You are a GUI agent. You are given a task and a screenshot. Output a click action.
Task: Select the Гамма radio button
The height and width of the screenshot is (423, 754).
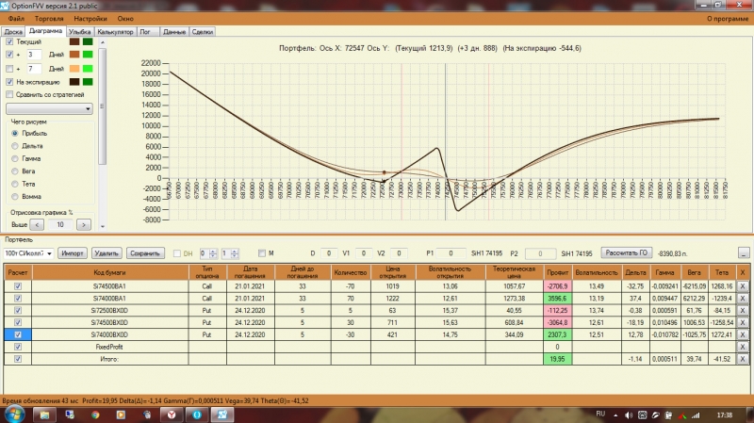tap(15, 158)
